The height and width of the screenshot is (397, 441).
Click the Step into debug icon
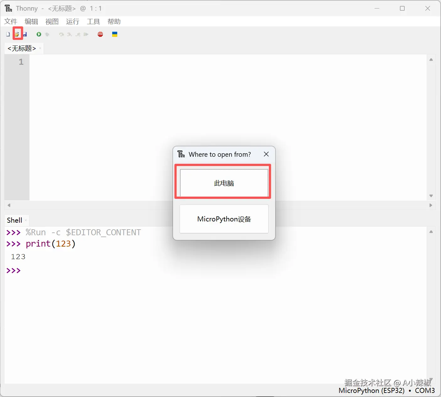click(70, 34)
